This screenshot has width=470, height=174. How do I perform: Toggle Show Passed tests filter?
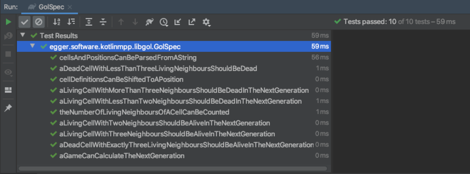(25, 22)
